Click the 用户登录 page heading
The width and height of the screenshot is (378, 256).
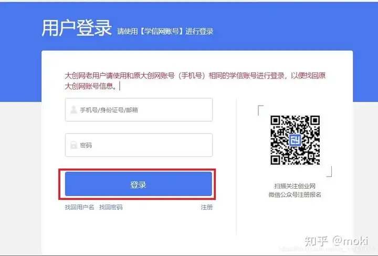77,28
